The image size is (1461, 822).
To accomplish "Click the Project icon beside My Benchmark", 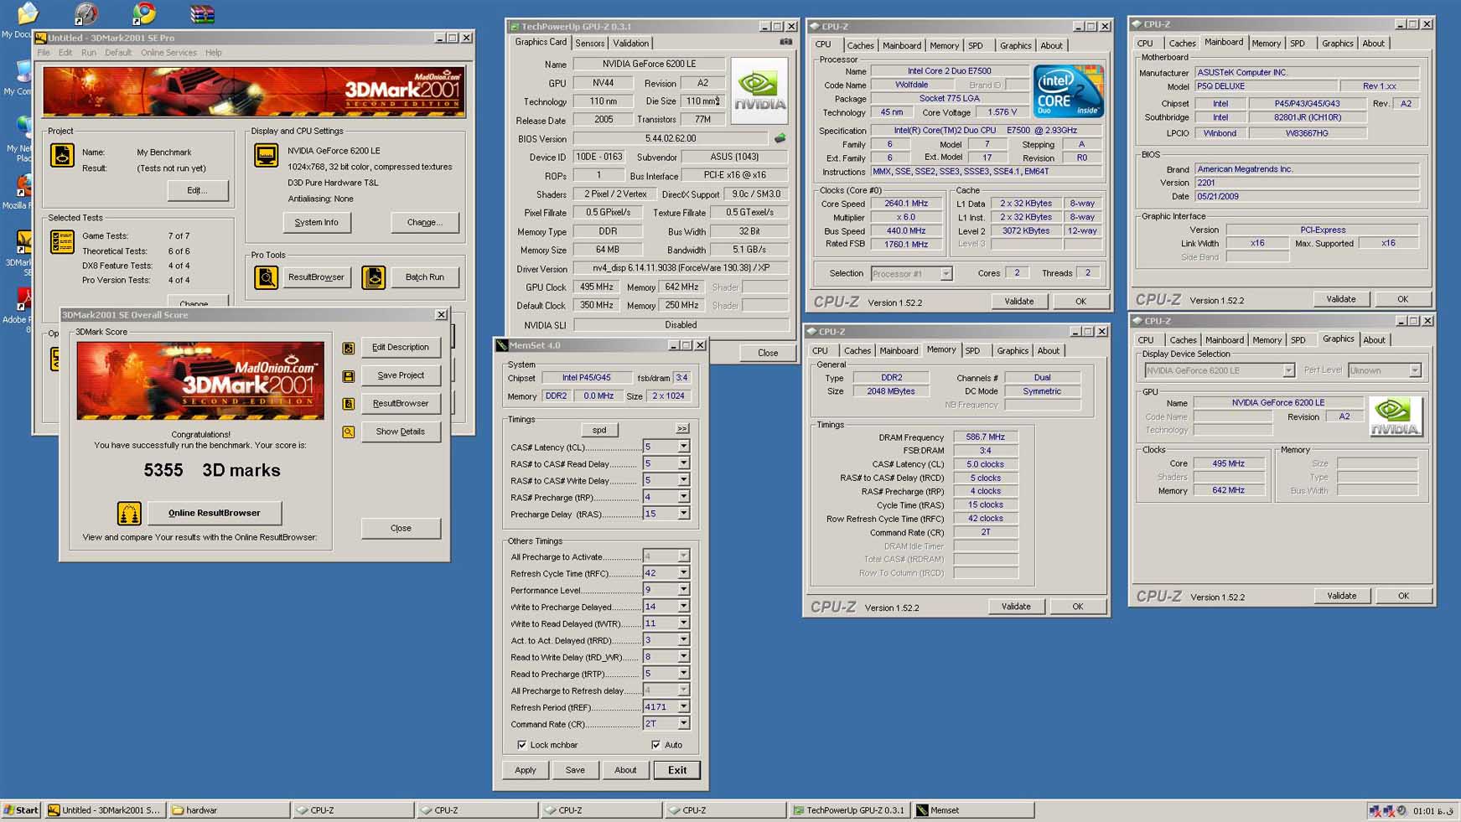I will 62,155.
